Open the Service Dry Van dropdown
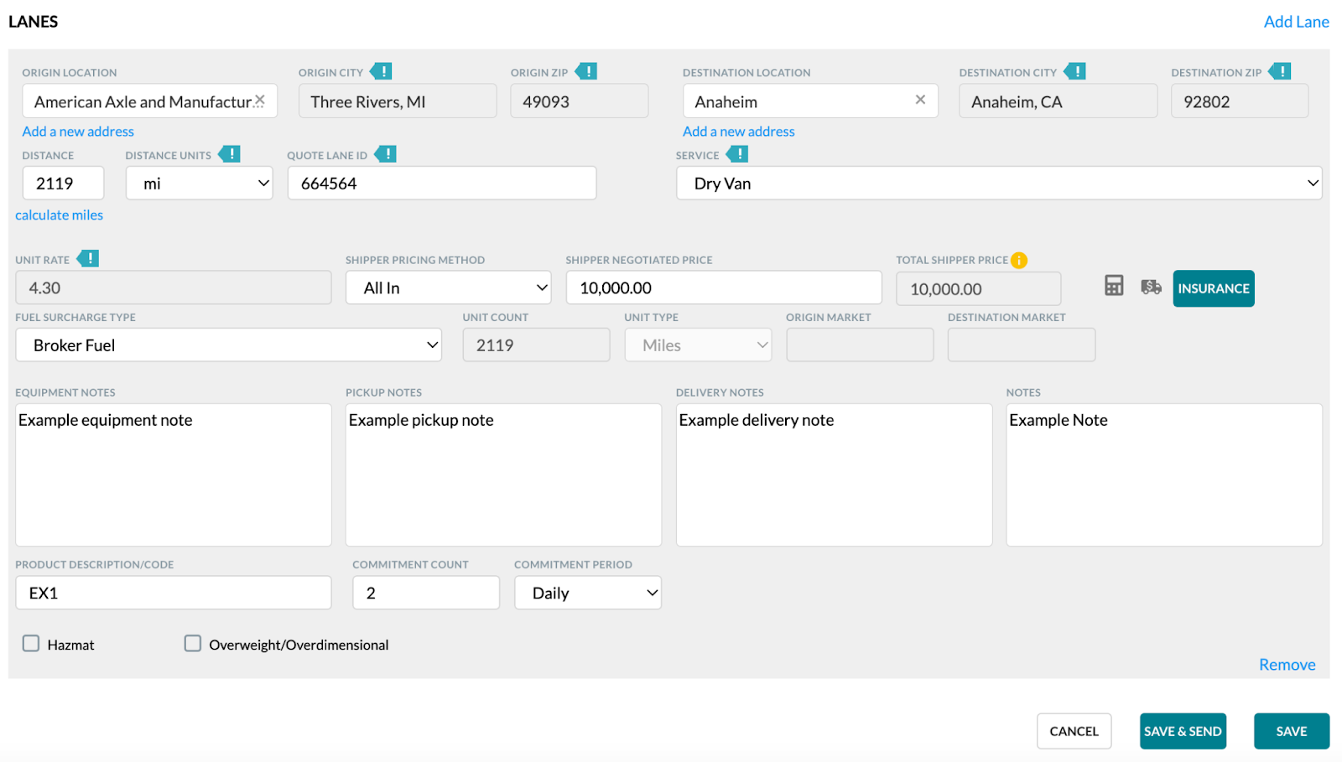 coord(999,183)
